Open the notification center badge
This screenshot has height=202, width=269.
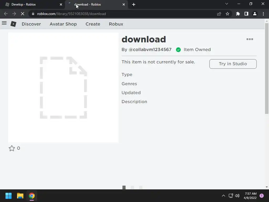tap(262, 196)
